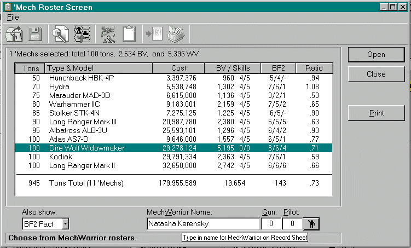Select the Hydra row
411x248 pixels.
(174, 86)
